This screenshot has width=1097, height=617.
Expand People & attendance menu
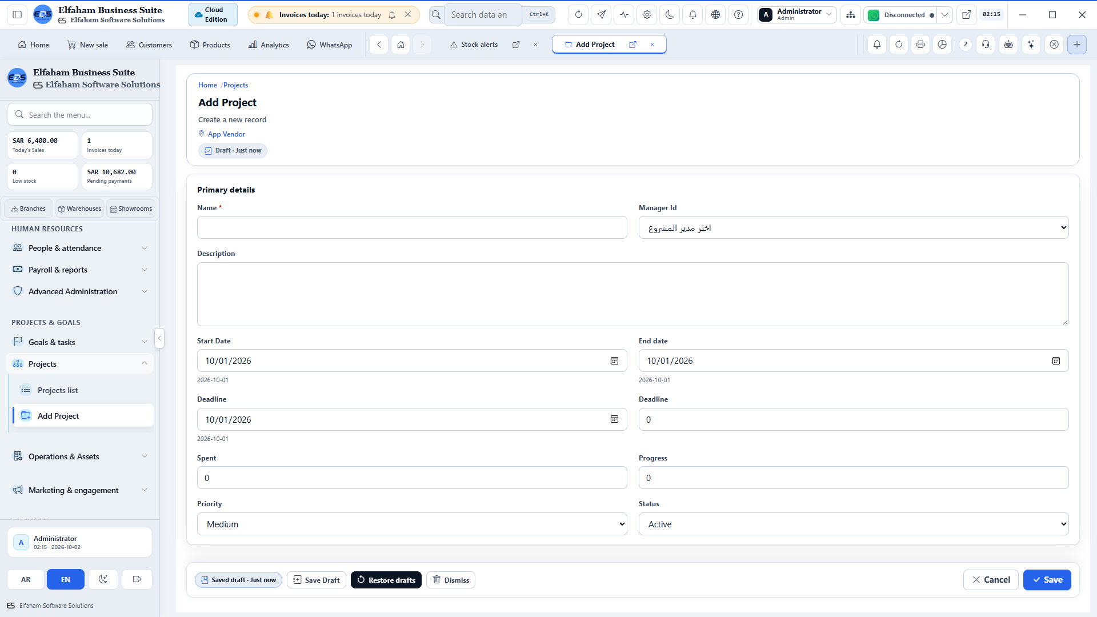tap(80, 248)
